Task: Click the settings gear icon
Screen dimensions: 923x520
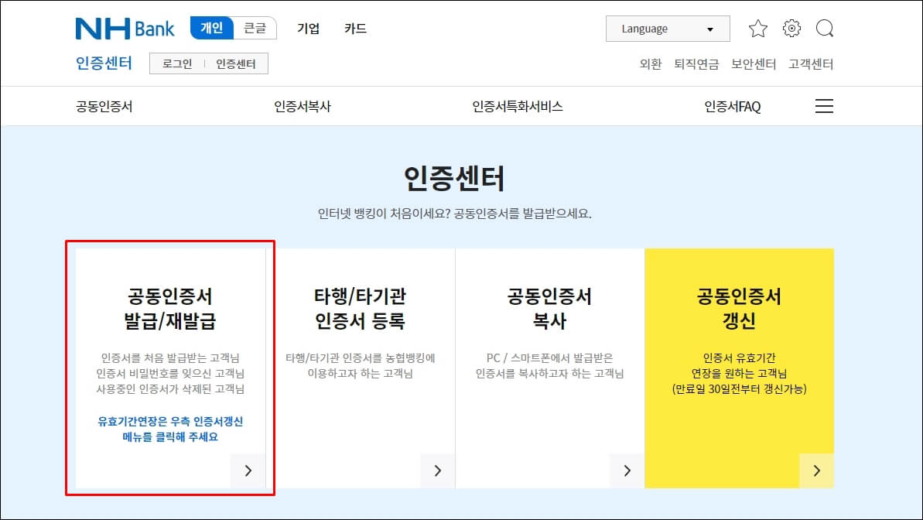Action: point(791,28)
